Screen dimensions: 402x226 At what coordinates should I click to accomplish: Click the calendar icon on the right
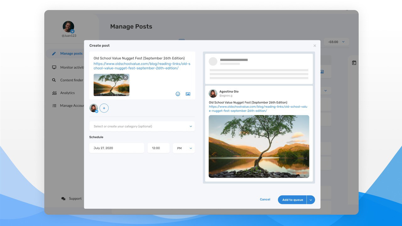(x=354, y=63)
